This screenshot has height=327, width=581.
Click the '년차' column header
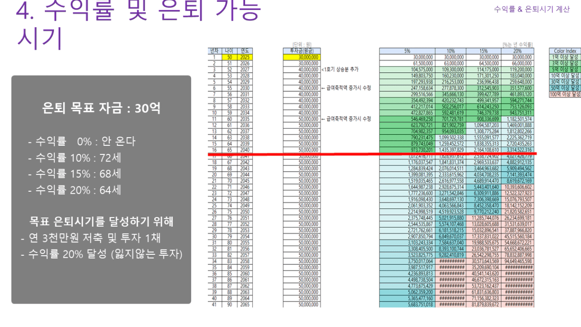coord(214,51)
